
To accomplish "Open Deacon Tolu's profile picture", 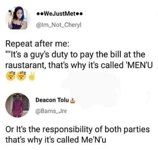I will pos(17,105).
